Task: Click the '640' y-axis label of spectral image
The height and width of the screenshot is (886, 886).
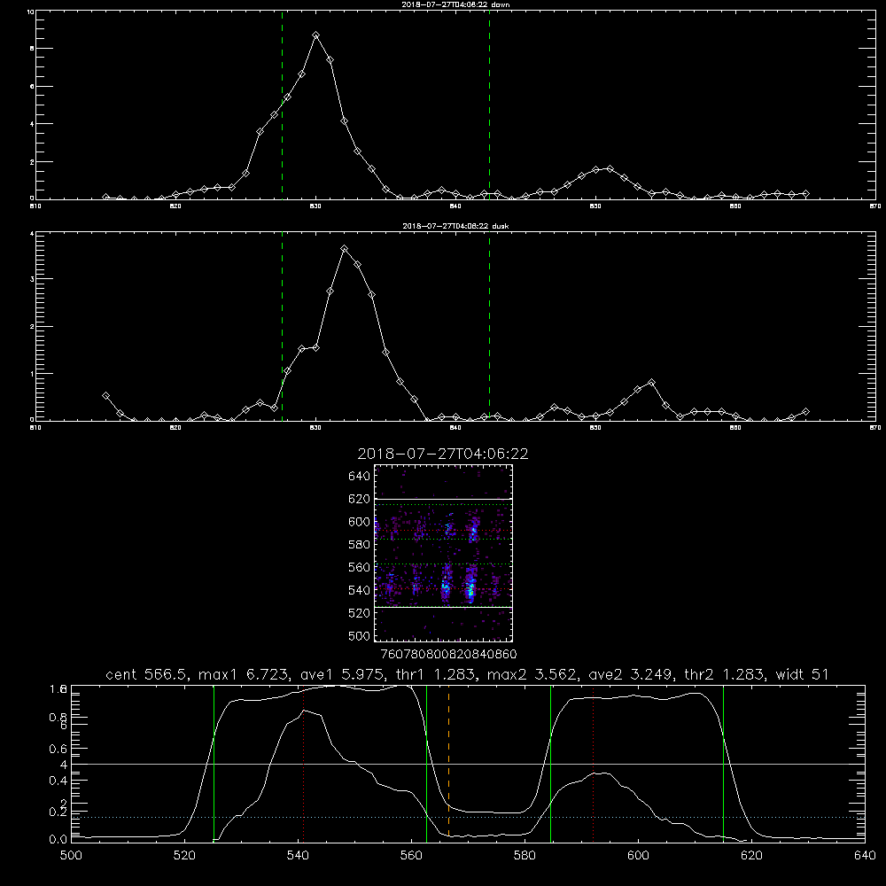Action: point(360,477)
